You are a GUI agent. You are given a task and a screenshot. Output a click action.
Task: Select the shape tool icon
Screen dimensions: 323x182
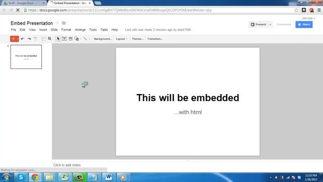tap(76, 39)
